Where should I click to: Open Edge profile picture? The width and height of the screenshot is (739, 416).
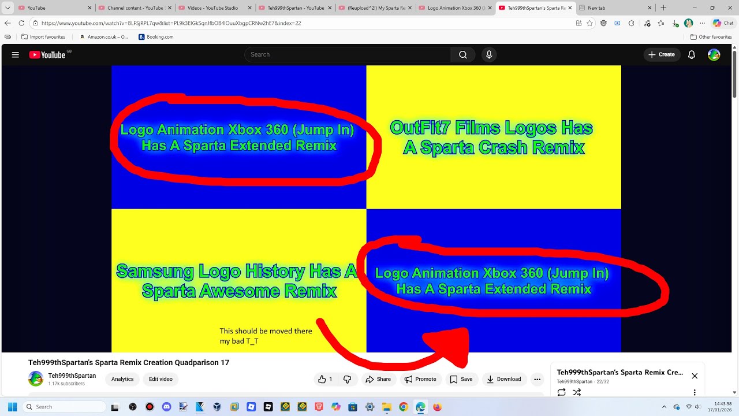688,23
